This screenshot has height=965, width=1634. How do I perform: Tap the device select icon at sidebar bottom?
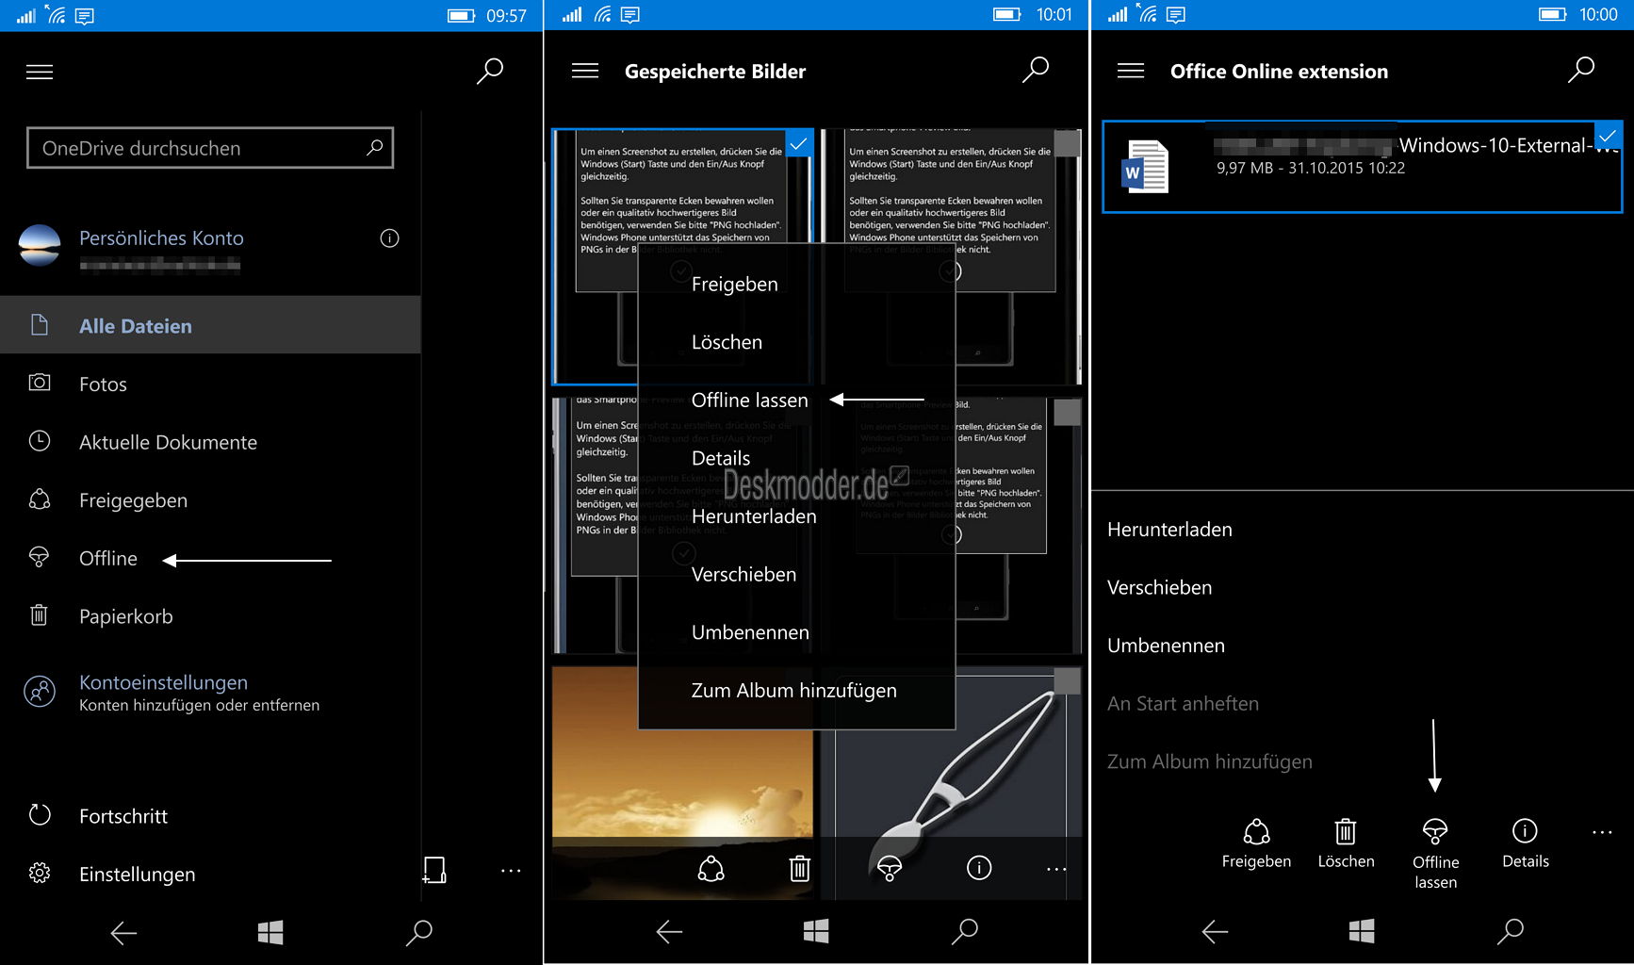tap(434, 869)
